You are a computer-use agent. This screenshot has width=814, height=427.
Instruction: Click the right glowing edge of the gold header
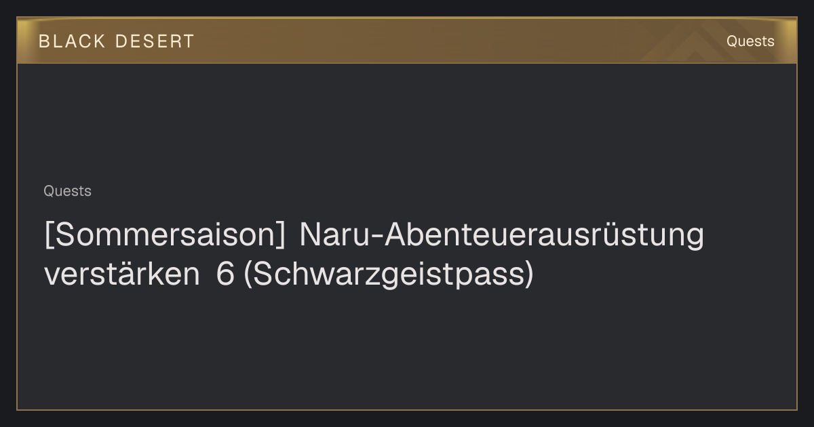tap(791, 41)
